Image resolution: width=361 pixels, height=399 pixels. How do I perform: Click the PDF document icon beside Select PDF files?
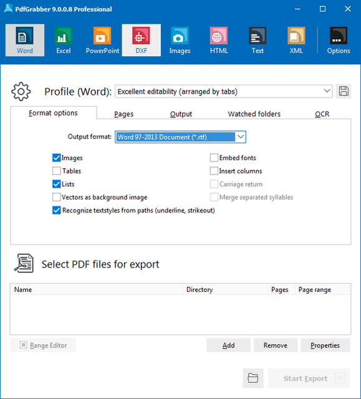(24, 263)
